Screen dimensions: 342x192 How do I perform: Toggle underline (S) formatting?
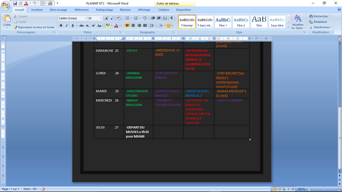coord(73,26)
